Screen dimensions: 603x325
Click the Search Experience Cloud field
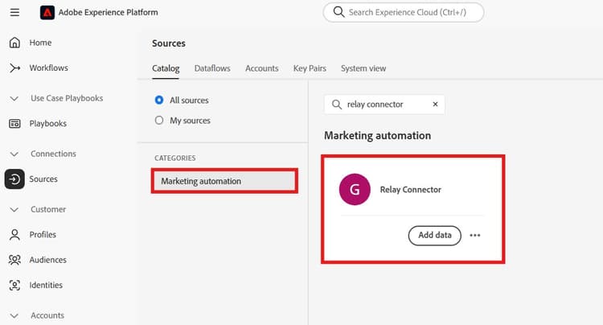[x=410, y=13]
